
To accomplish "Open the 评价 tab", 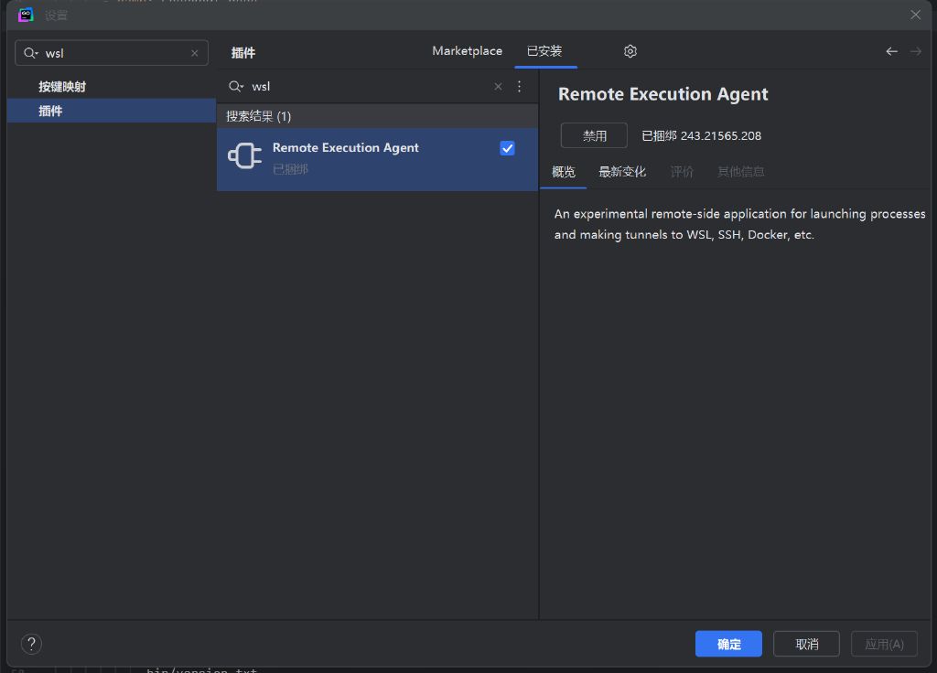I will [x=682, y=172].
